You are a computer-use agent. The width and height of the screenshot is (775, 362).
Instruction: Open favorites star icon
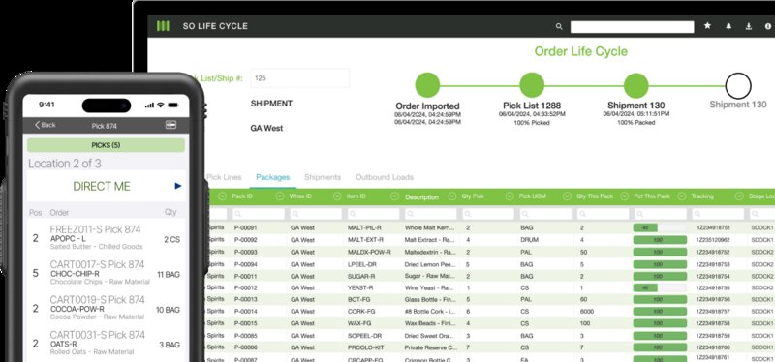(x=708, y=26)
